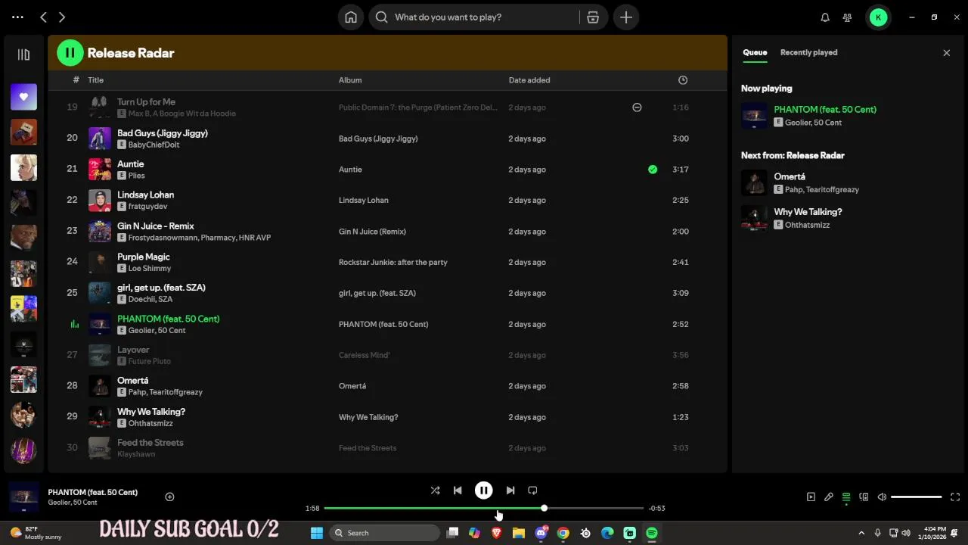Mute the volume speaker icon
This screenshot has width=968, height=545.
[882, 497]
